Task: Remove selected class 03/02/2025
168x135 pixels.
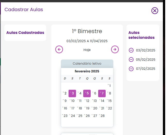Action: coord(131,50)
